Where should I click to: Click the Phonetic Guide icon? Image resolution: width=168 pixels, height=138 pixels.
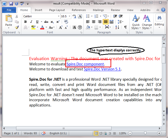(x=74, y=16)
